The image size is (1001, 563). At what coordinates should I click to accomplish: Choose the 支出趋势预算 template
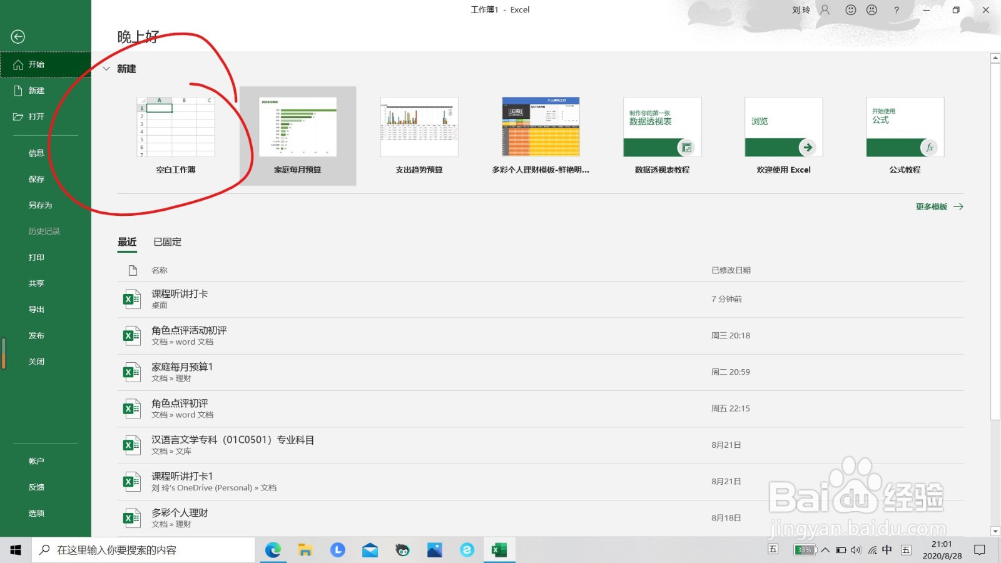tap(419, 136)
